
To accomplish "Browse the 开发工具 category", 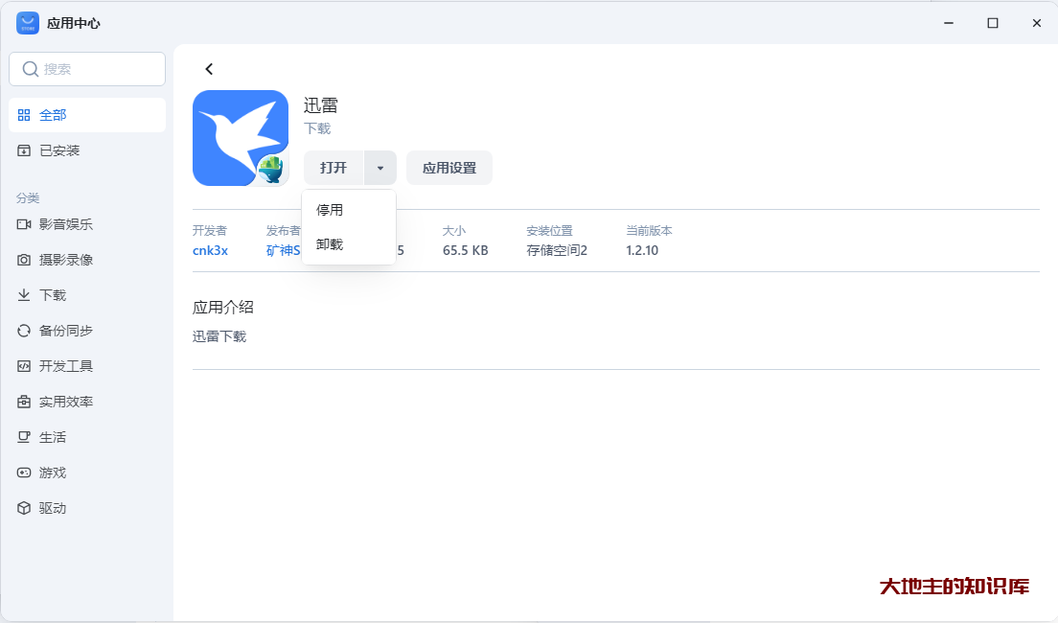I will pos(87,366).
